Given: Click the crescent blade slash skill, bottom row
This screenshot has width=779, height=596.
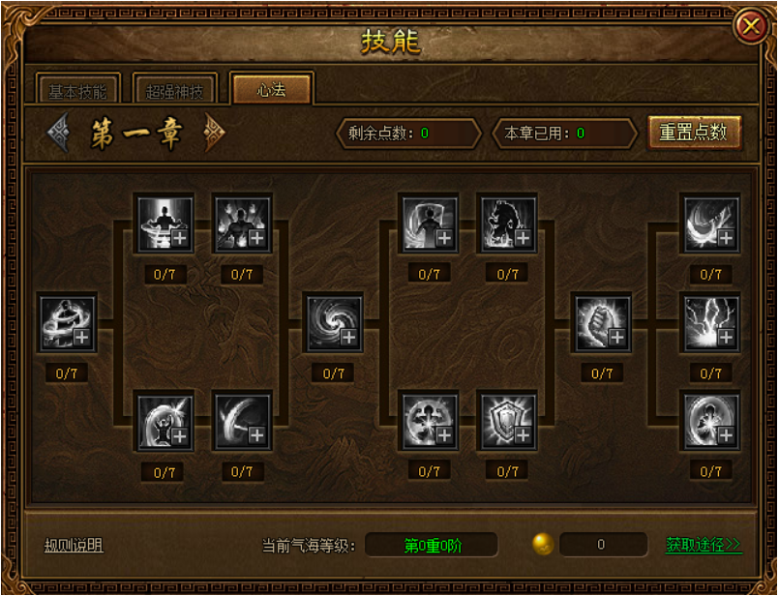Looking at the screenshot, I should tap(242, 421).
